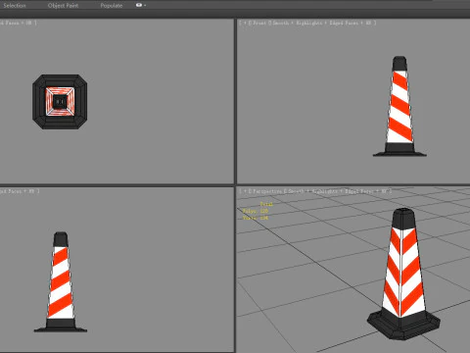Select the cone in the Top viewport
This screenshot has height=353, width=470.
coord(60,102)
